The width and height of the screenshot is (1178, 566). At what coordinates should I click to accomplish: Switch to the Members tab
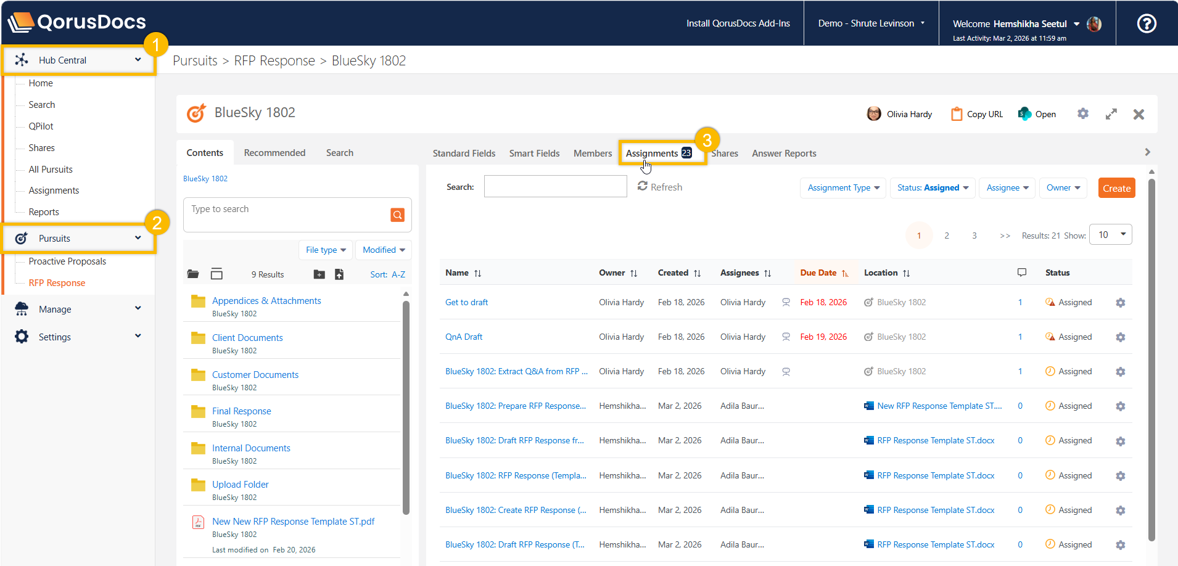click(x=592, y=154)
